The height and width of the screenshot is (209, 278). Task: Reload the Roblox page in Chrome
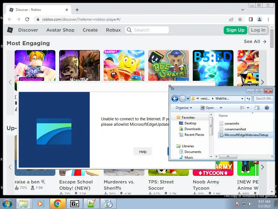click(27, 19)
